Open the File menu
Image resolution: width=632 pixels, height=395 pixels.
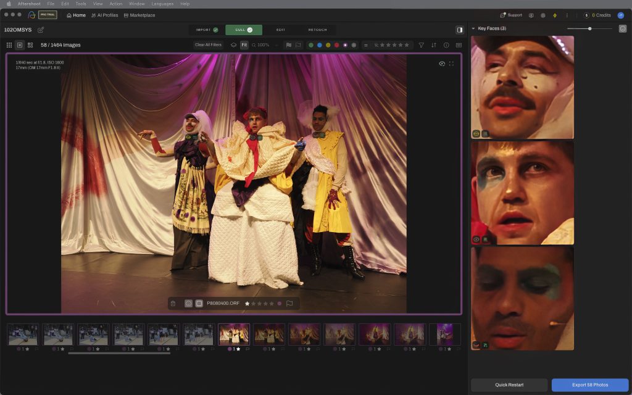[x=51, y=4]
